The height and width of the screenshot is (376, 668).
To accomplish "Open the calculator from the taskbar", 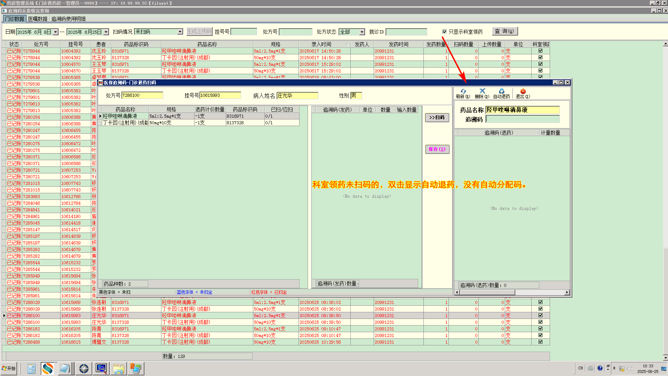I will [x=31, y=368].
